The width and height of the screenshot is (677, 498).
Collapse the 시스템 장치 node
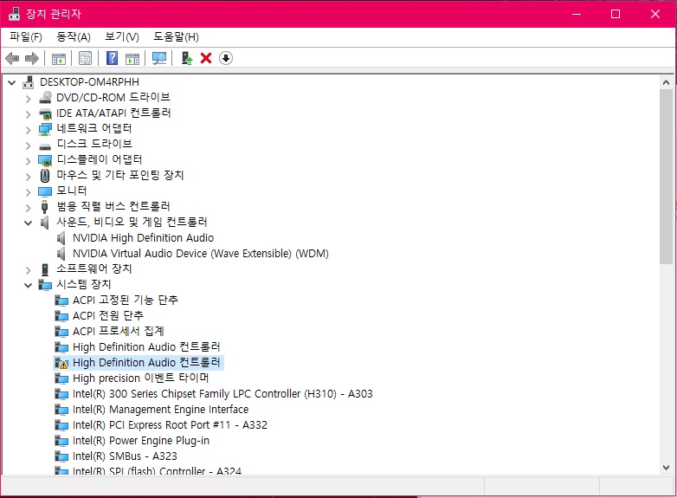click(28, 285)
